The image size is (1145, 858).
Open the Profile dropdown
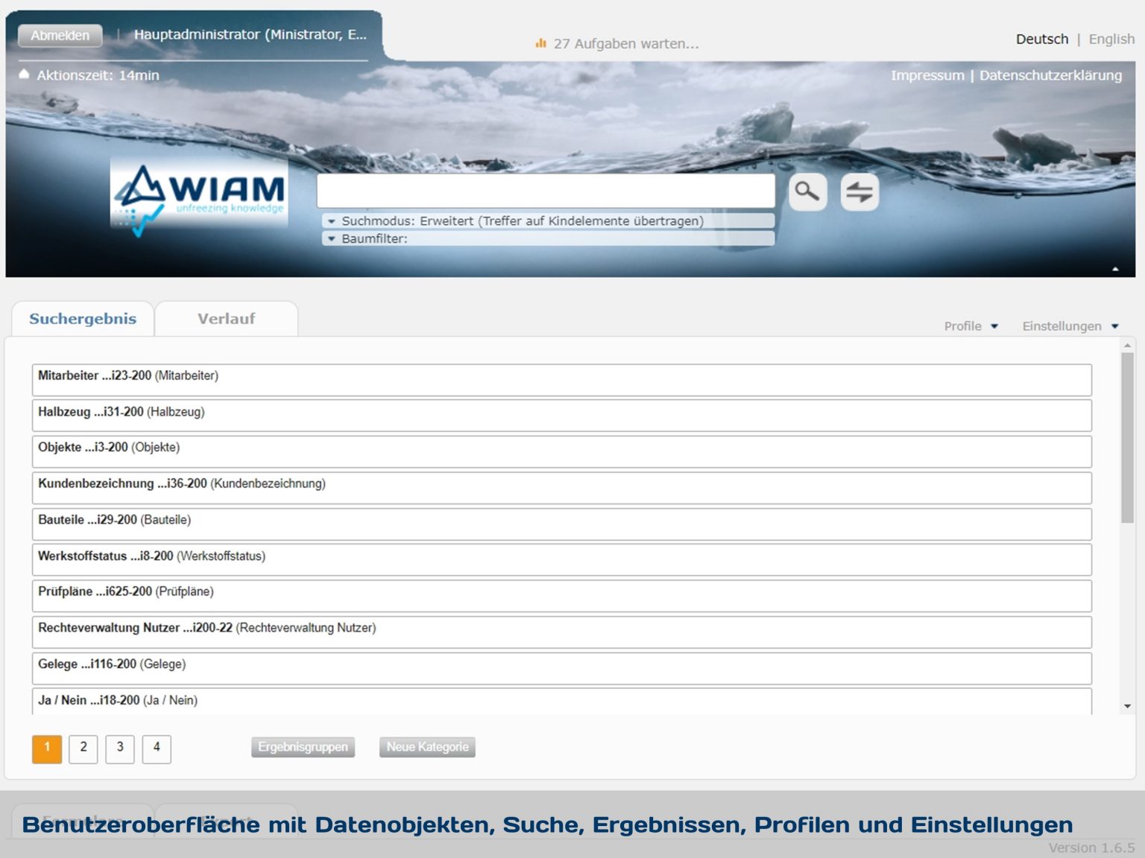click(x=970, y=325)
